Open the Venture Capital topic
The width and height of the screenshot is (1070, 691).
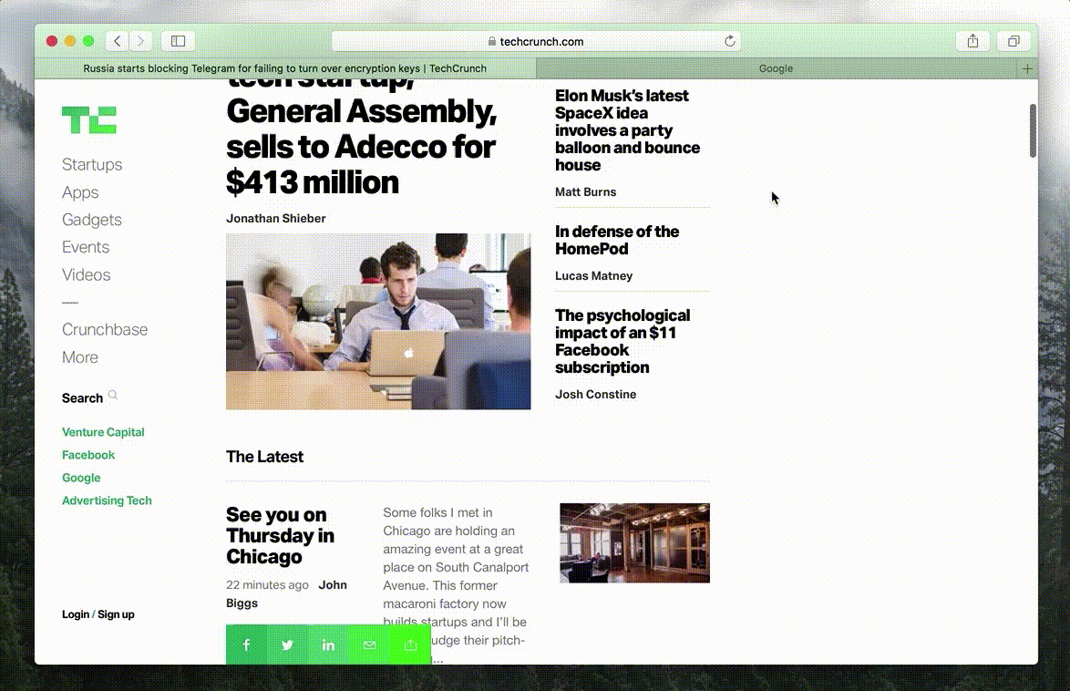tap(103, 432)
